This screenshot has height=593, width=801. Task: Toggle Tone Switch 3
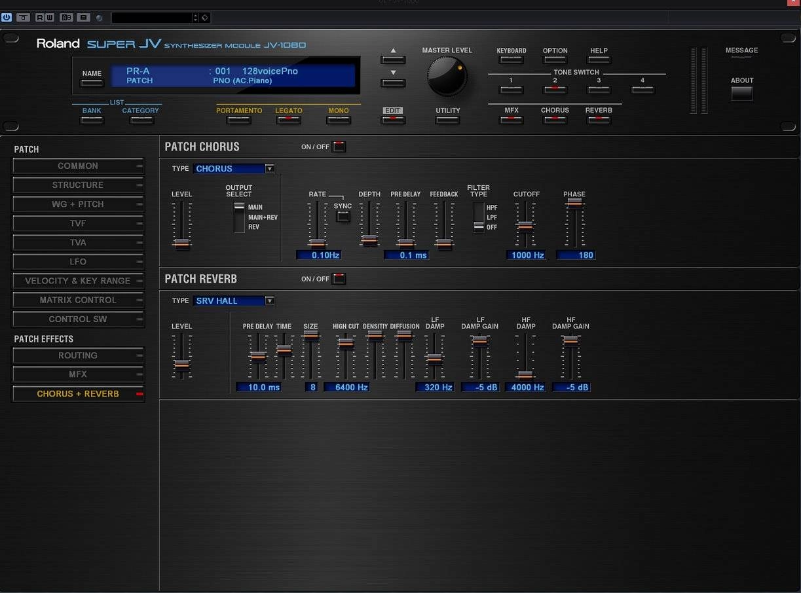pos(599,90)
